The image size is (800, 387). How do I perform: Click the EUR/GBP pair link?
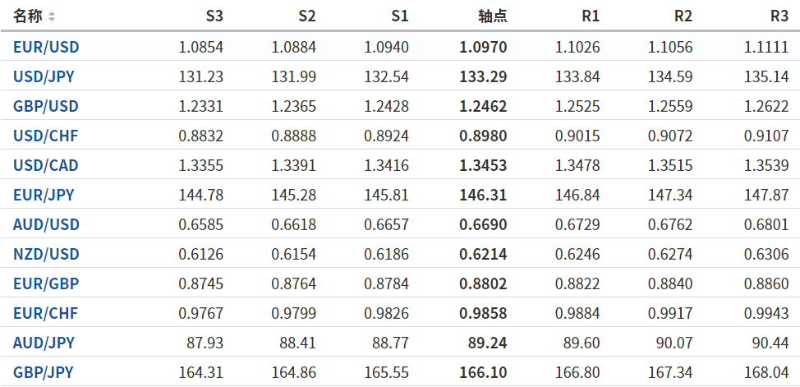46,284
